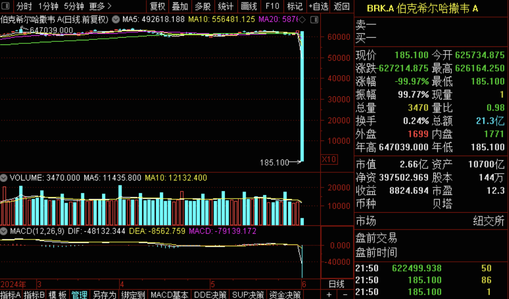509x299 pixels.
Task: Click the 最高 626164.250 value
Action: pyautogui.click(x=480, y=69)
